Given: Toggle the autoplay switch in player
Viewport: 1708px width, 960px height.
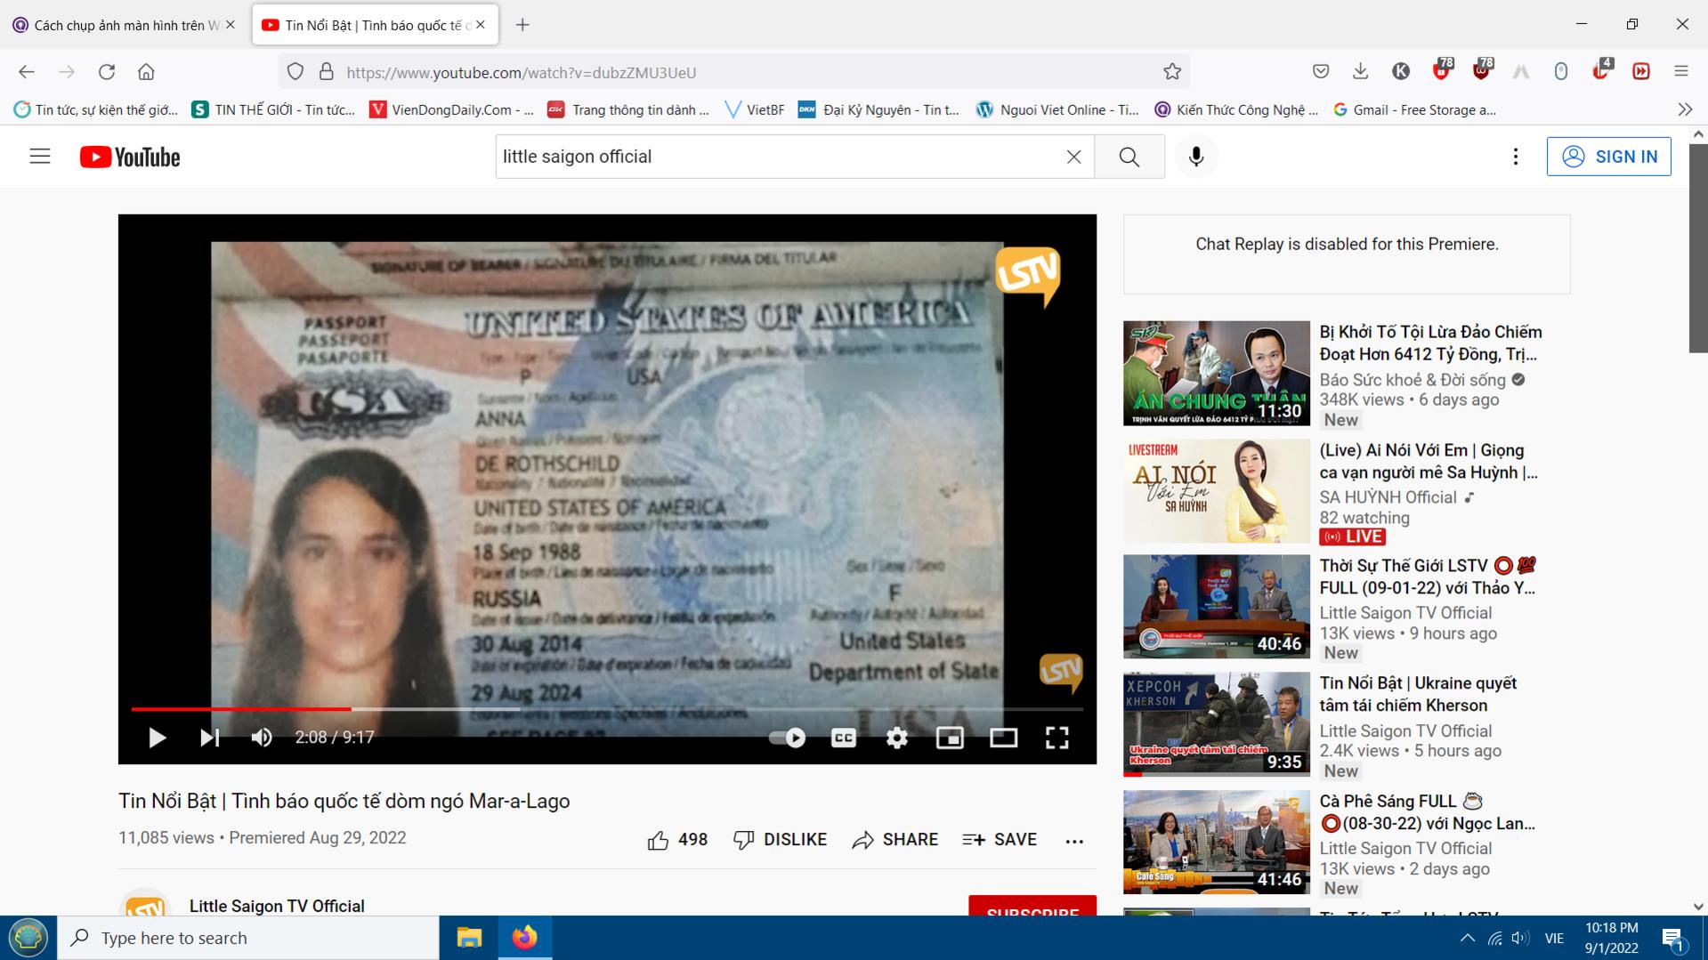Looking at the screenshot, I should [787, 738].
